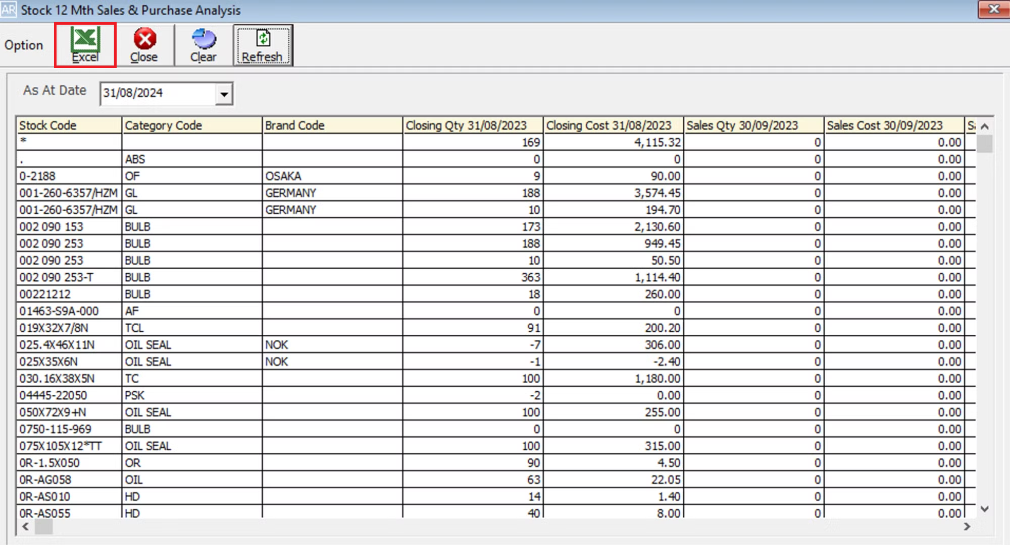Close the window with the title bar X
The width and height of the screenshot is (1010, 545).
[x=993, y=9]
